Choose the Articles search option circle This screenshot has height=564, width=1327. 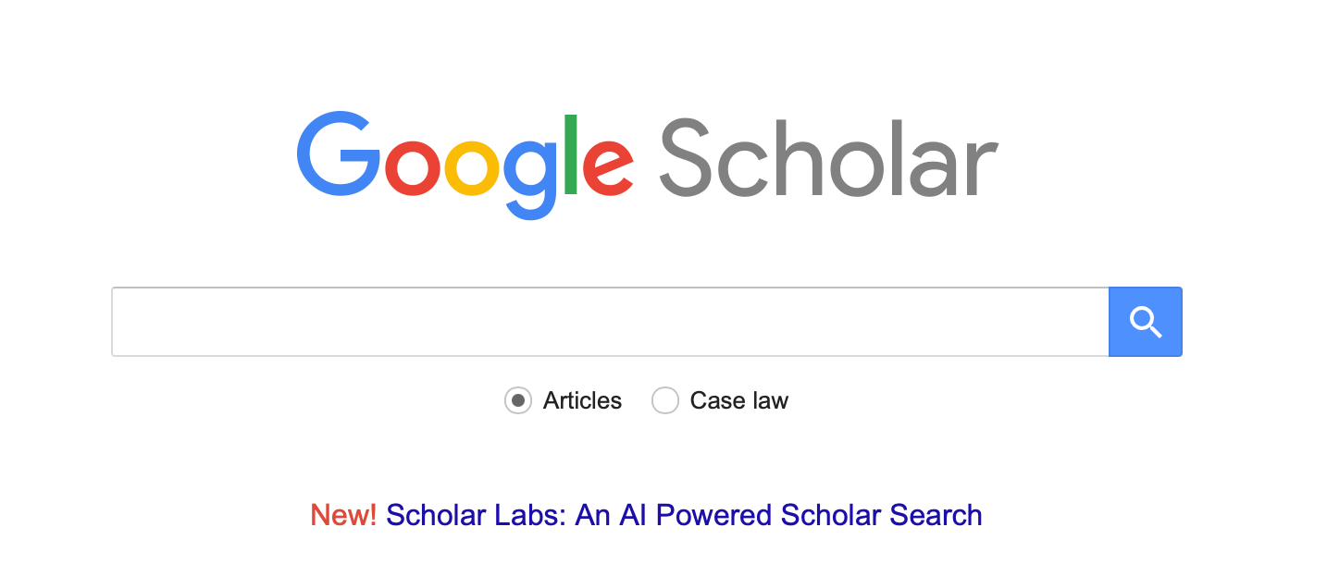[x=518, y=400]
